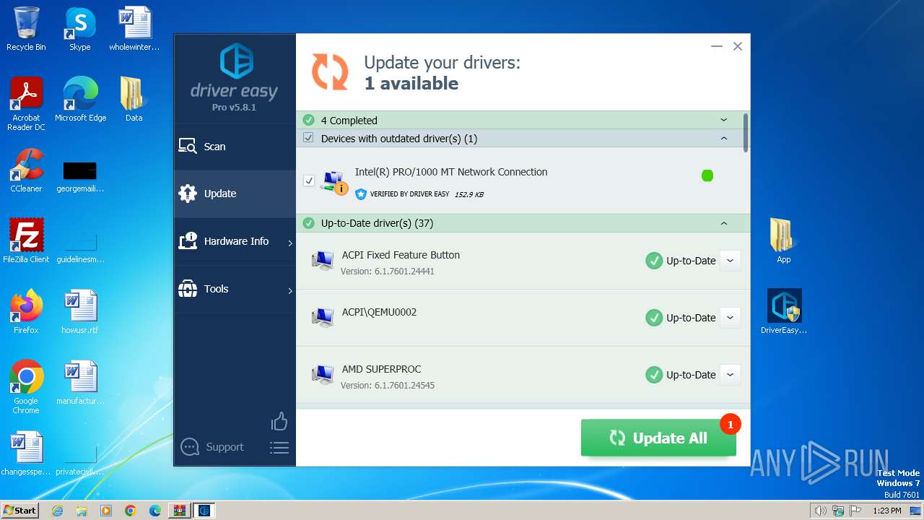The height and width of the screenshot is (520, 924).
Task: Expand the 4 Completed section
Action: (724, 120)
